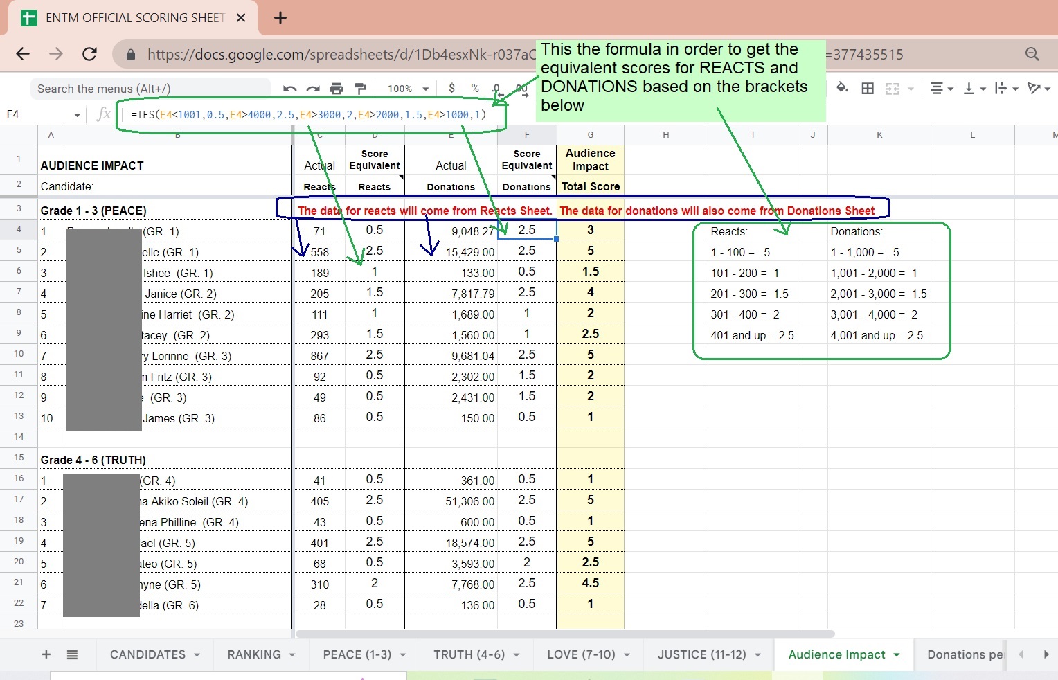Screen dimensions: 1058x680
Task: Open Audience Impact tab dropdown arrow
Action: tap(897, 654)
